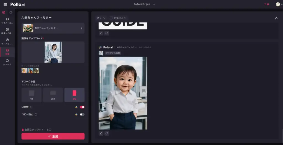Open the インスピレ... sidebar item
The image size is (283, 145).
click(x=7, y=42)
